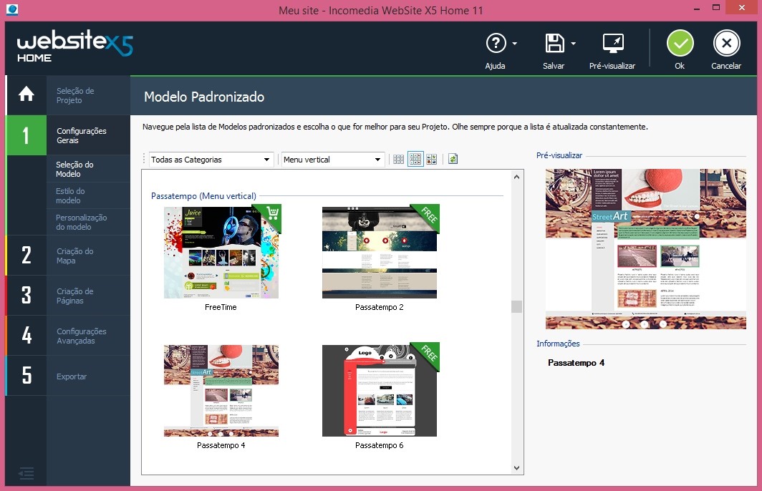Open Pré-visualizar in the top toolbar
The width and height of the screenshot is (762, 491).
tap(613, 51)
